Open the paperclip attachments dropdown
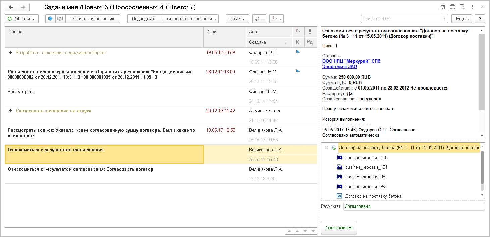This screenshot has height=237, width=490. [x=260, y=19]
